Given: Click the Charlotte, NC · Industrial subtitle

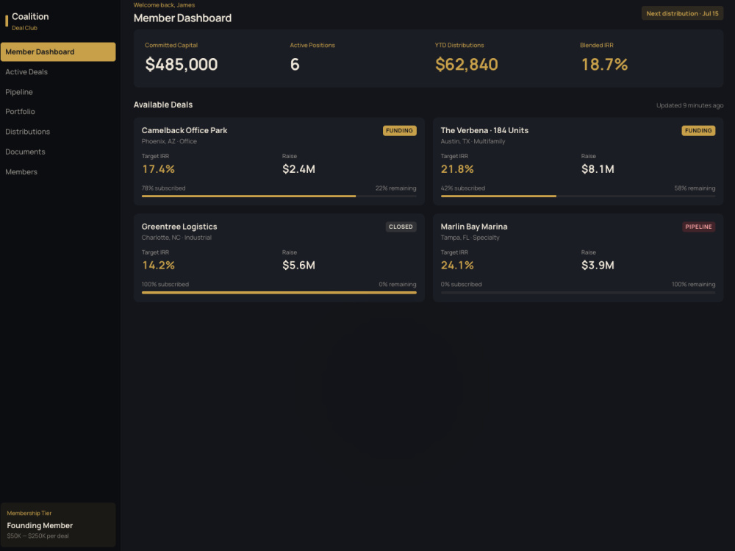Looking at the screenshot, I should coord(176,238).
